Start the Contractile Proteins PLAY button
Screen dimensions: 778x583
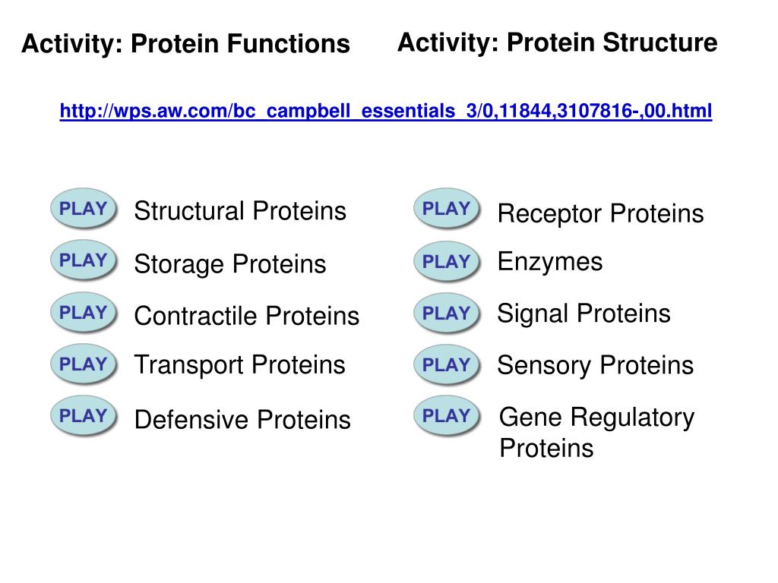(x=84, y=312)
